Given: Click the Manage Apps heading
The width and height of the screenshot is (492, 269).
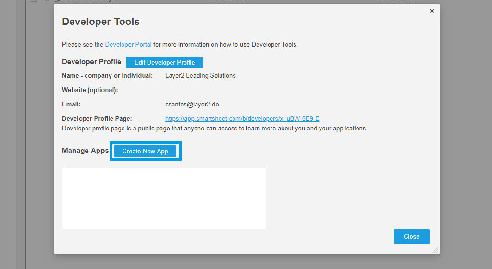Looking at the screenshot, I should [85, 151].
